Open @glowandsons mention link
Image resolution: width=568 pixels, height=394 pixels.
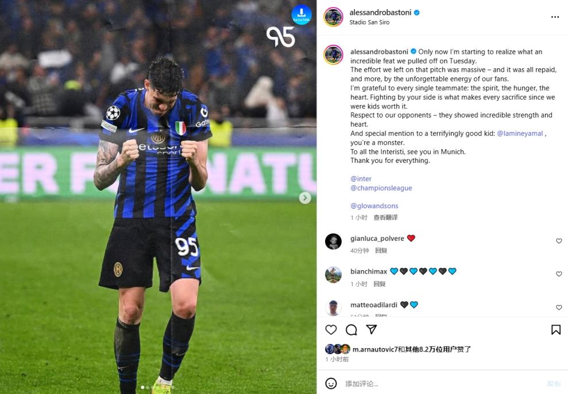[374, 206]
